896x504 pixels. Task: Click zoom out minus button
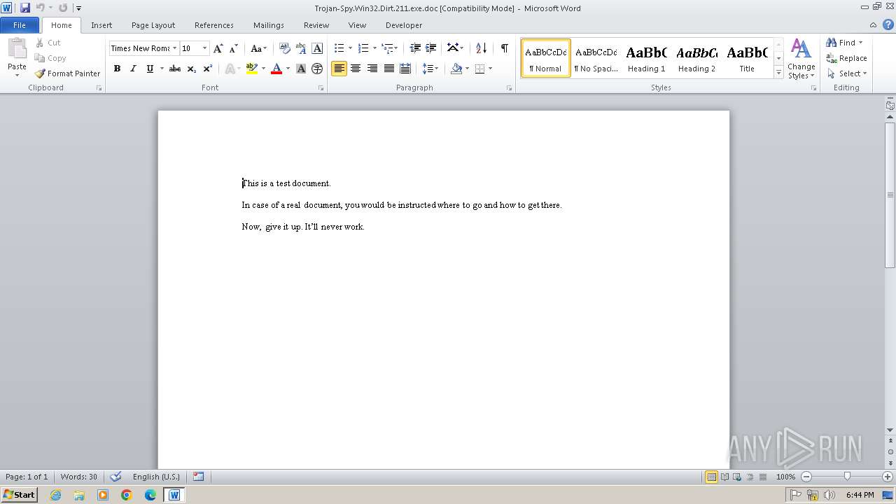pos(806,477)
